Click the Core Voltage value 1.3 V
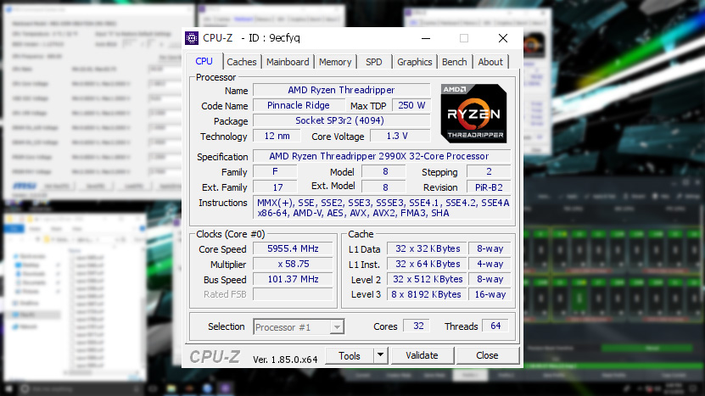Viewport: 705px width, 396px height. click(400, 136)
